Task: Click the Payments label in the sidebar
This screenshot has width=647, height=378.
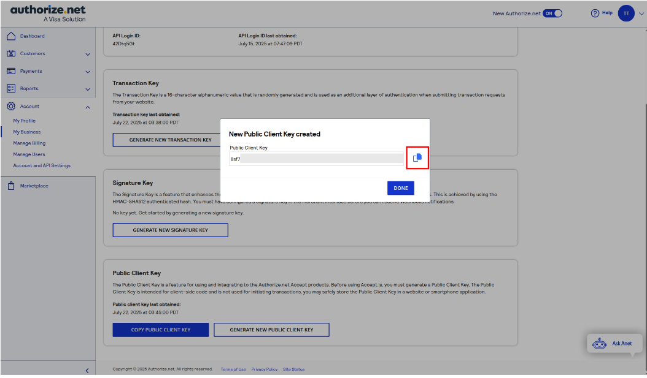Action: (x=31, y=71)
